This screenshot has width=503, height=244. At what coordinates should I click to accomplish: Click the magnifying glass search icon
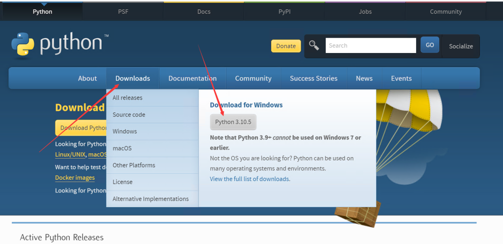[x=314, y=45]
